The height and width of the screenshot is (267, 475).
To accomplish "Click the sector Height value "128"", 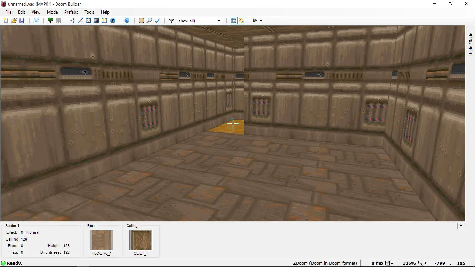I will tap(66, 246).
